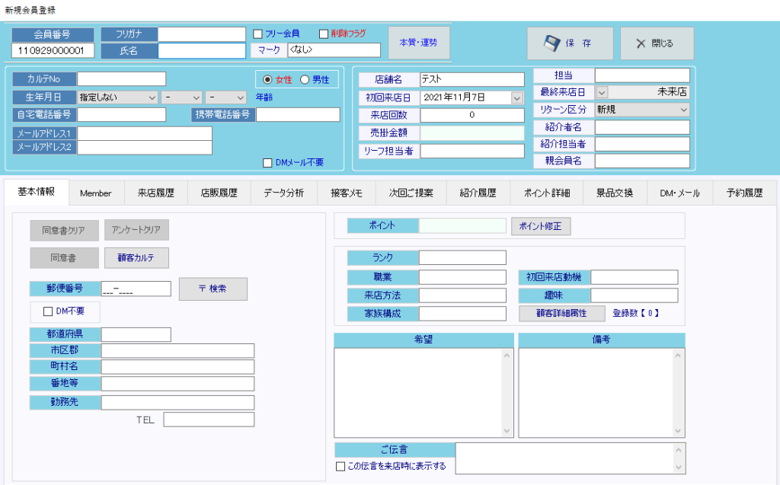Check the フリー会員 checkbox
780x485 pixels.
[x=258, y=34]
